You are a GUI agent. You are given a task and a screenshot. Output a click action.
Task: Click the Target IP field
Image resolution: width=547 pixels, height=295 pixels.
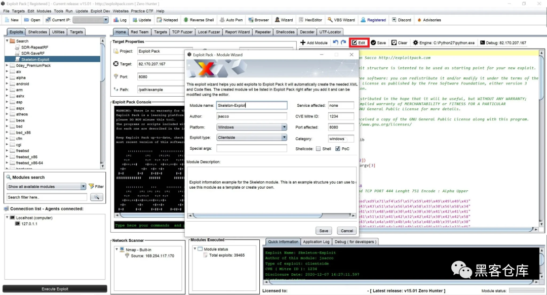pos(161,64)
